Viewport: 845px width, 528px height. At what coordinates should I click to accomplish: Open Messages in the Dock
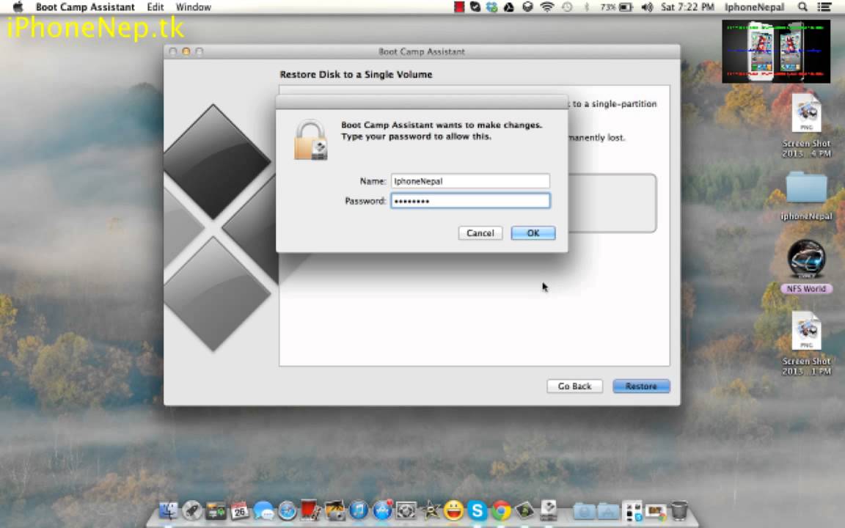click(263, 510)
